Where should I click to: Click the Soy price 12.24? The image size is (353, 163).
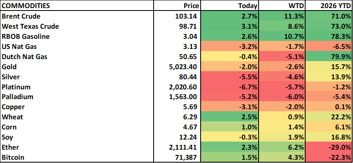click(188, 137)
